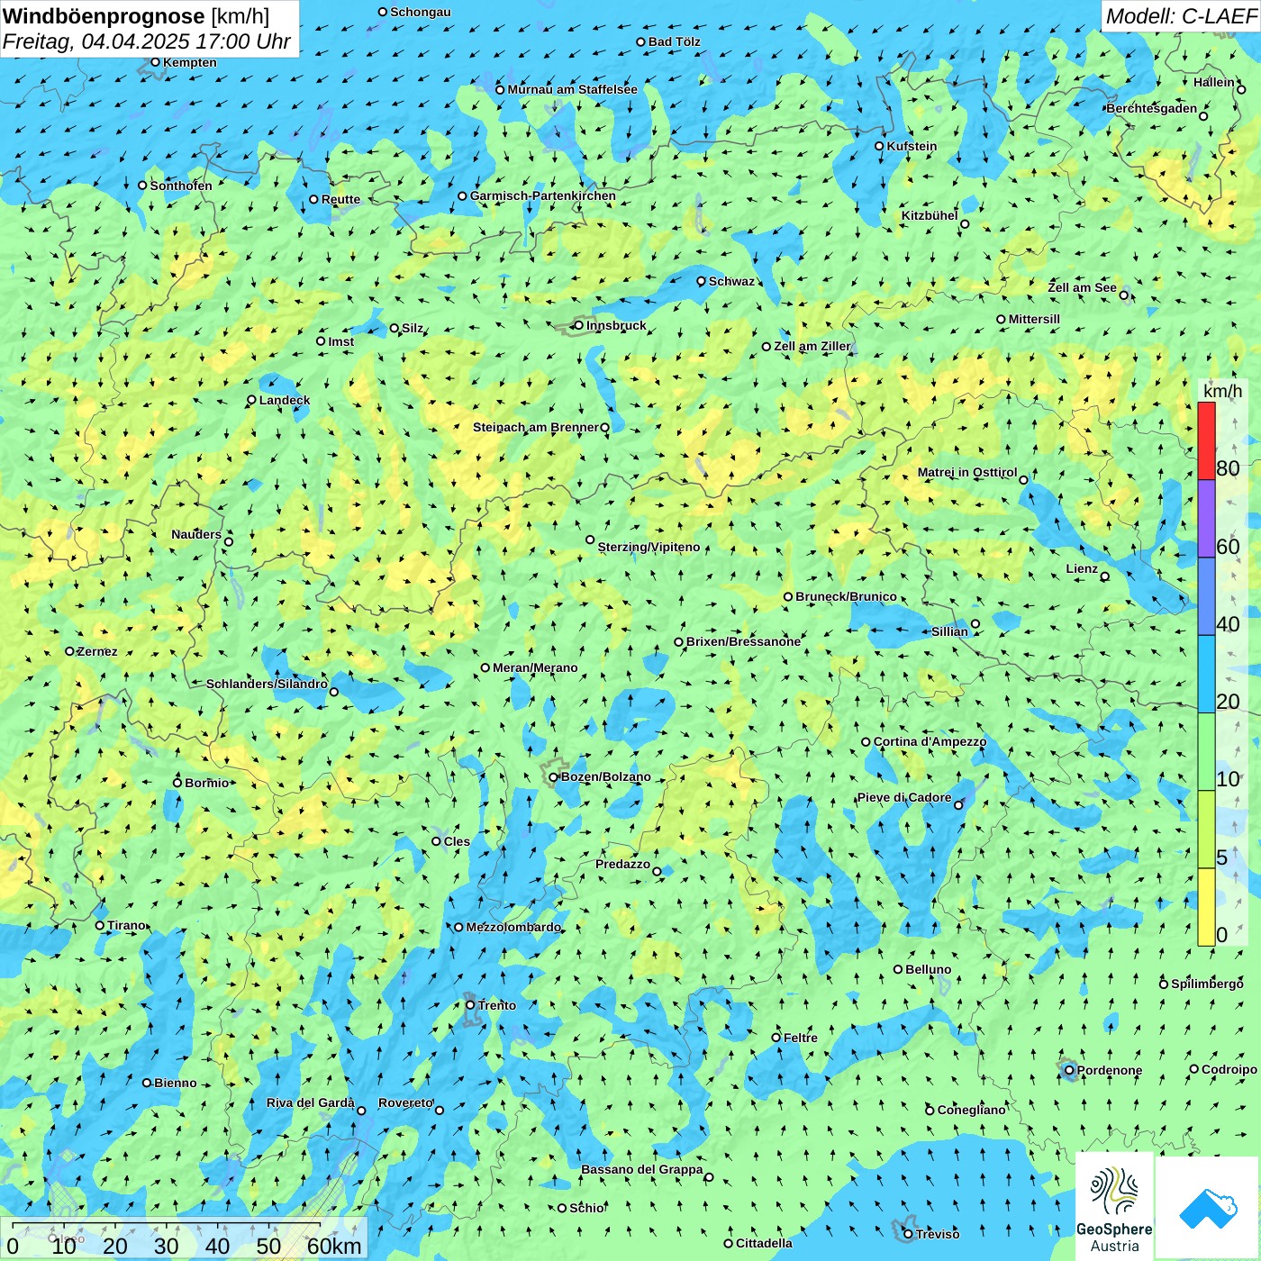Click the Bassano del Grappa label
Screen dimensions: 1261x1261
tap(642, 1169)
